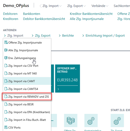Viewport: 130px width, 131px height.
Task: Click the EUR393.248 open import amount tile
Action: tap(67, 78)
